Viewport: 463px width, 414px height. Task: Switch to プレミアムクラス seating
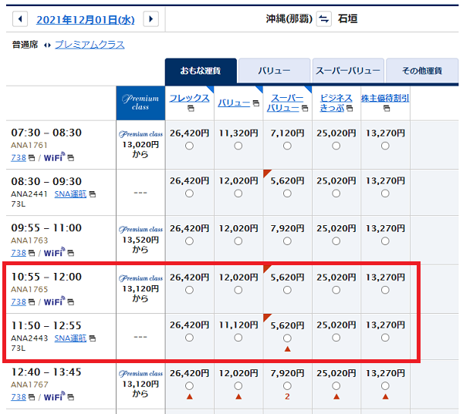[x=90, y=45]
